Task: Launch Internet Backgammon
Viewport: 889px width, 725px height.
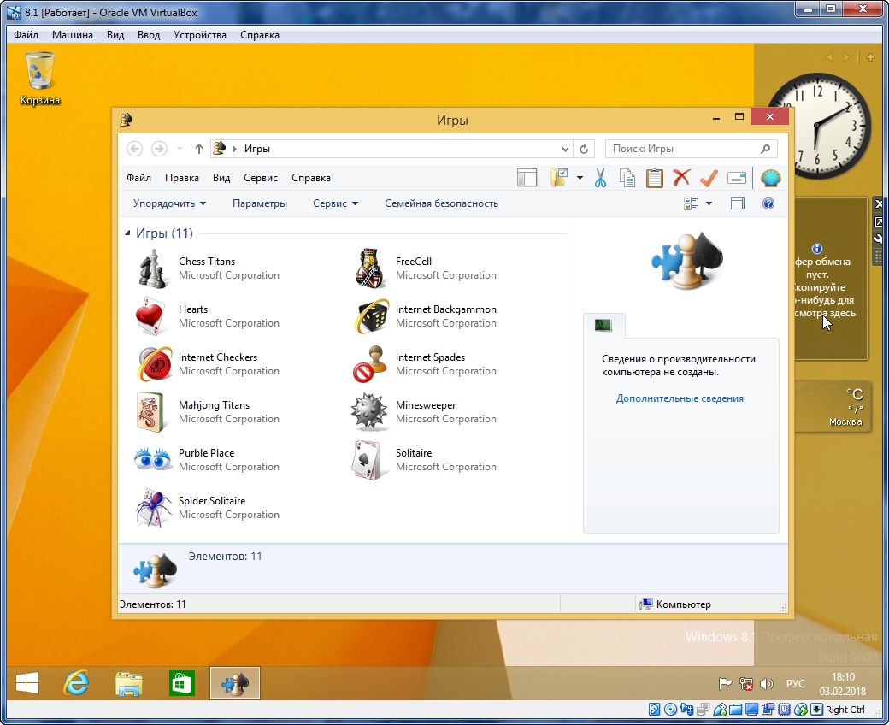Action: (x=425, y=316)
